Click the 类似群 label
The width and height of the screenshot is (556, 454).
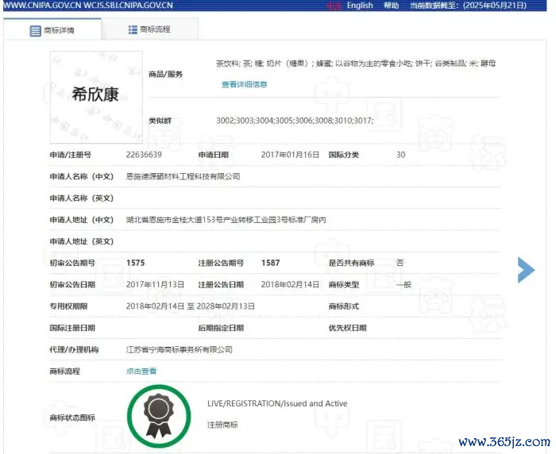(x=160, y=121)
